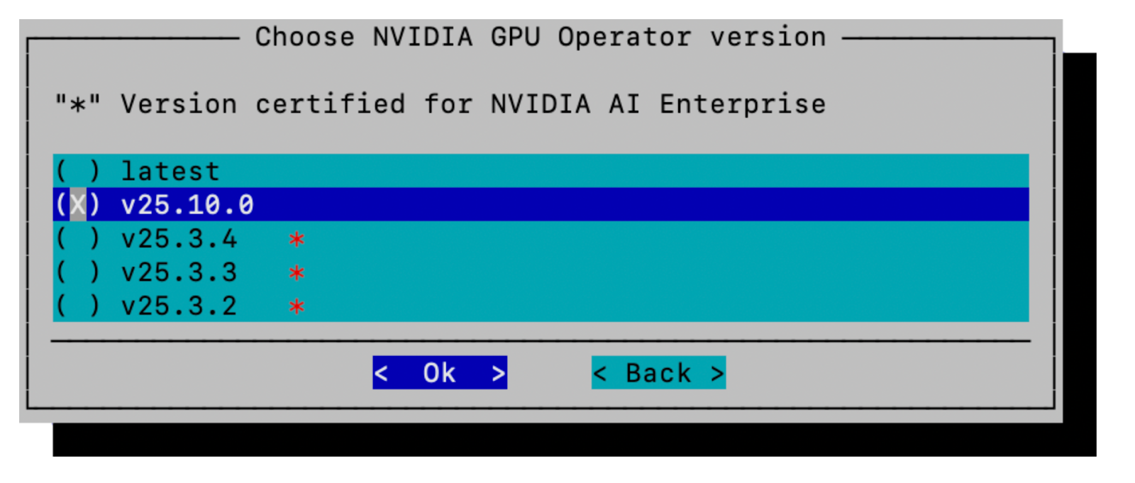The width and height of the screenshot is (1135, 483).
Task: Click the marked radio button for v25.10.0
Action: (78, 205)
